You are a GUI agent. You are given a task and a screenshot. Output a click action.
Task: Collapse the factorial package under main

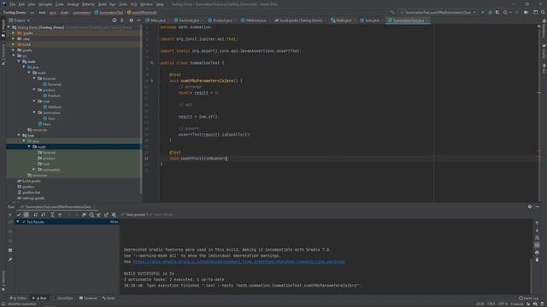pos(34,78)
